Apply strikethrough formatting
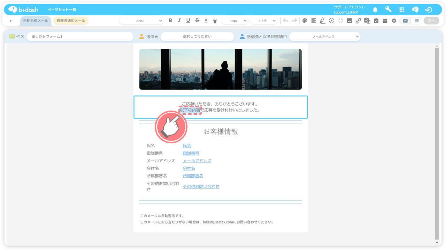Viewport: 446px width, 251px height. pos(197,21)
